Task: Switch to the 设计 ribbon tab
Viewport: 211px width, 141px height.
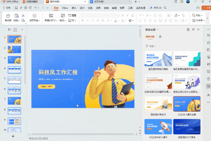Action: [x=82, y=8]
